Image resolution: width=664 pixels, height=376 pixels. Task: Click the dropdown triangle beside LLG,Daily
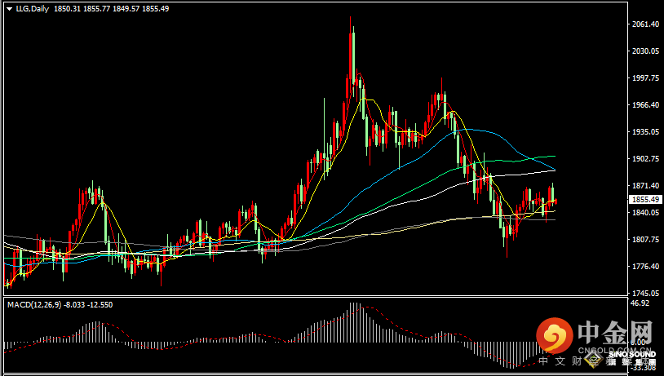[x=9, y=8]
